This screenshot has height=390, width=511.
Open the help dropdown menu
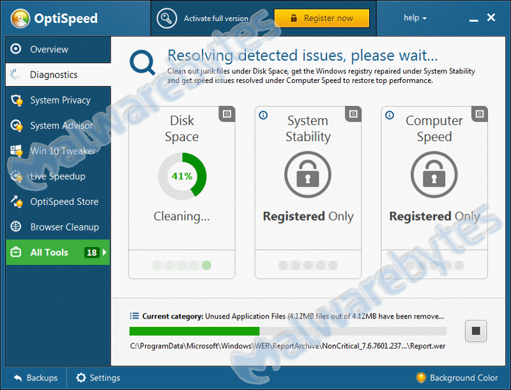click(415, 18)
